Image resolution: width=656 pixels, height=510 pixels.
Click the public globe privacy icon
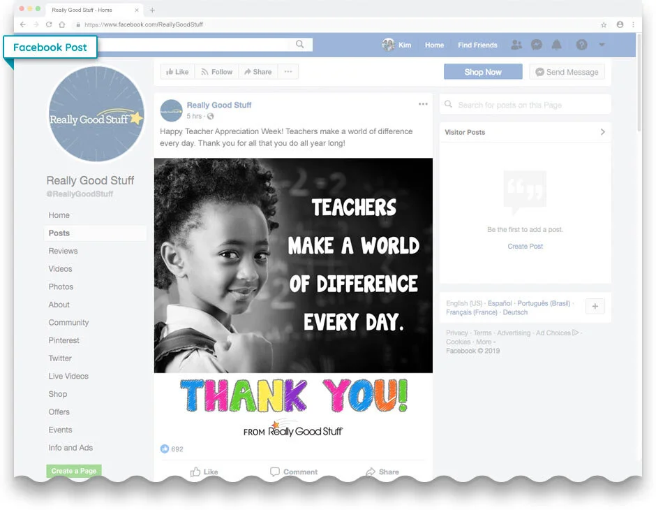[x=211, y=116]
